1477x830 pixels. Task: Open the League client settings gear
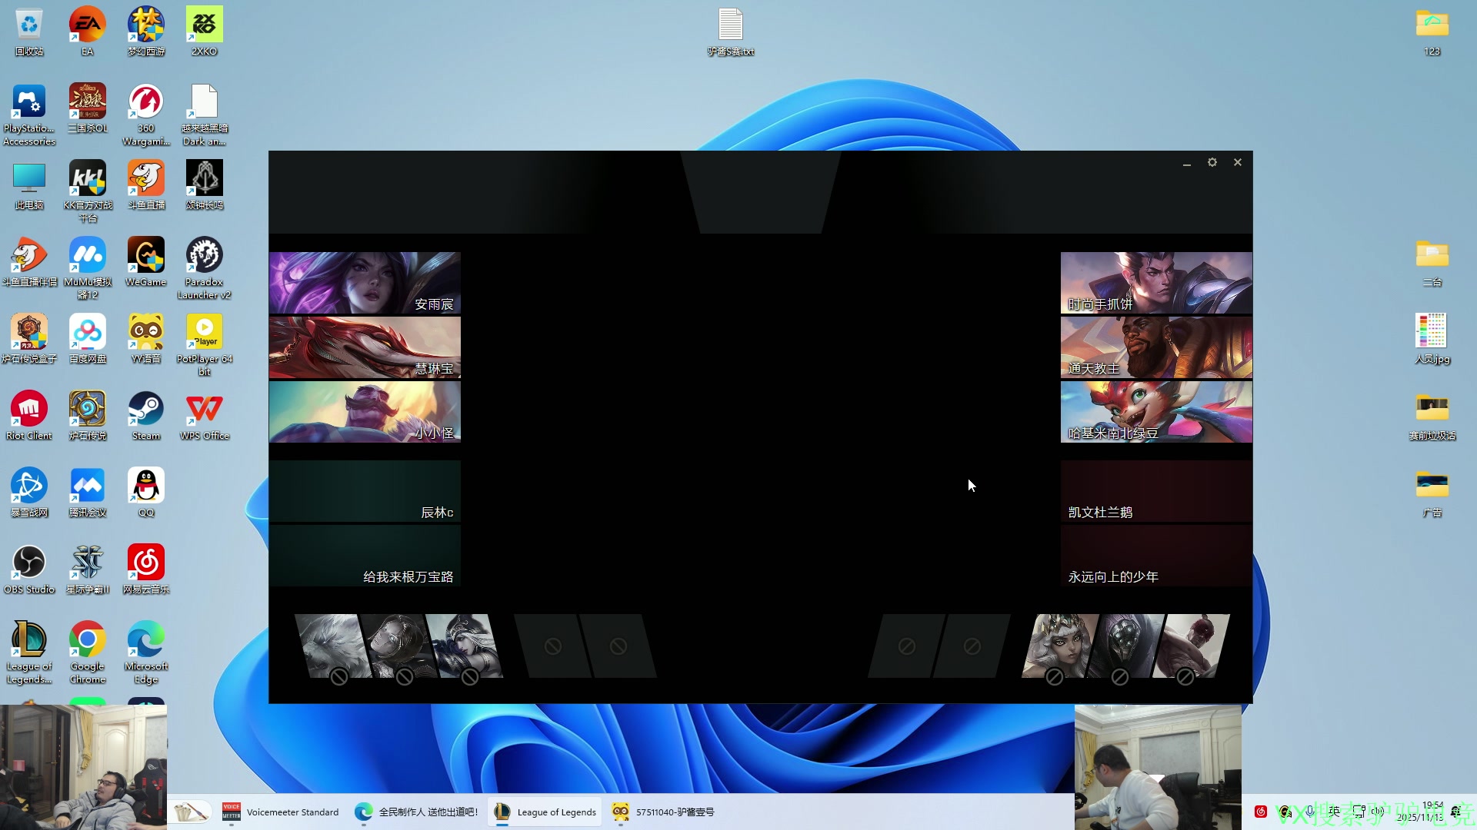coord(1212,162)
